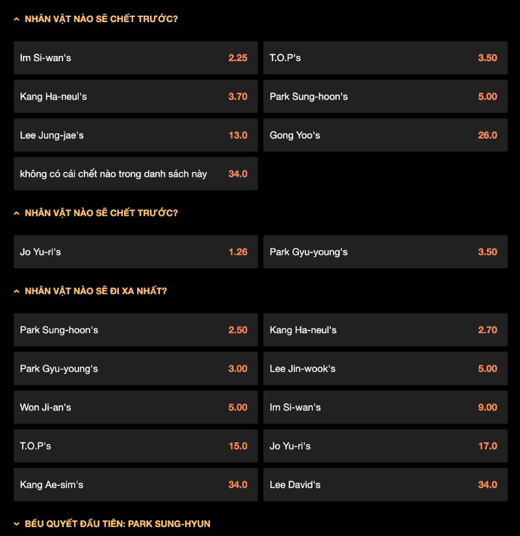
Task: Choose T.O.P's 15.0 odds option
Action: click(x=135, y=446)
